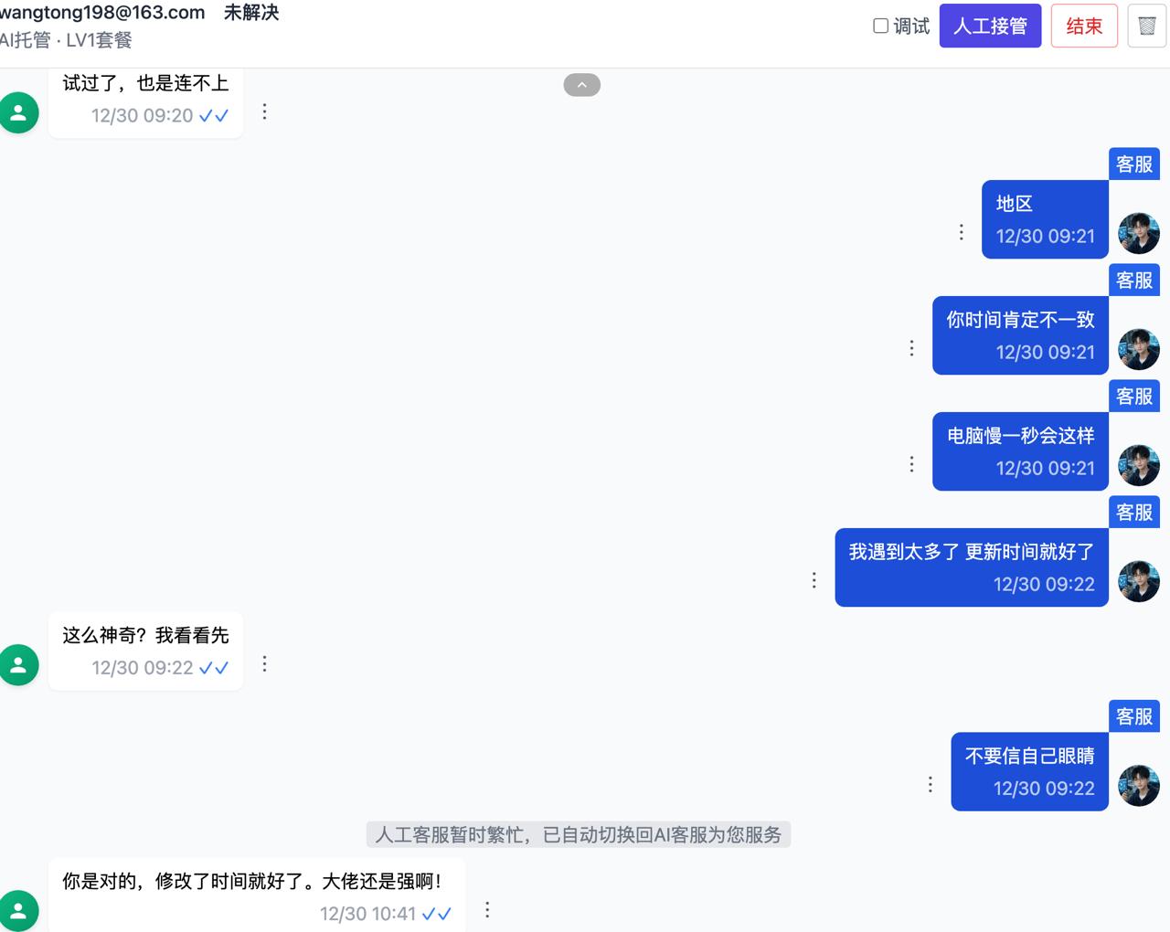Screen dimensions: 1170x932
Task: Click the email wangtong198@163.com
Action: tap(101, 12)
